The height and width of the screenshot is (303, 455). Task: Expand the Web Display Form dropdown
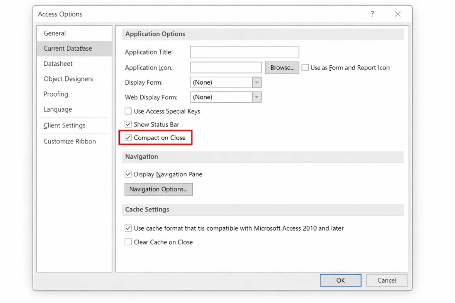pyautogui.click(x=256, y=97)
